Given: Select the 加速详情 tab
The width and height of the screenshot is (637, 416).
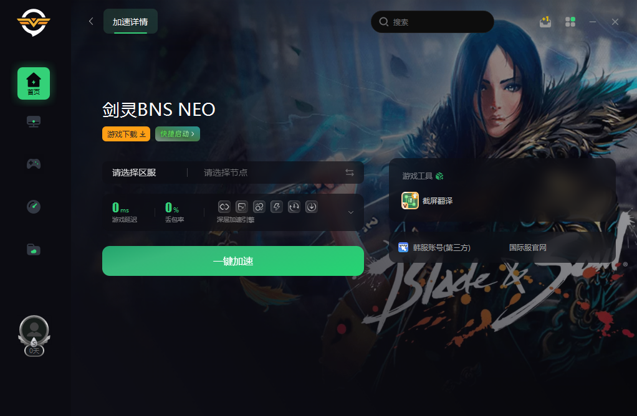Looking at the screenshot, I should [x=130, y=22].
